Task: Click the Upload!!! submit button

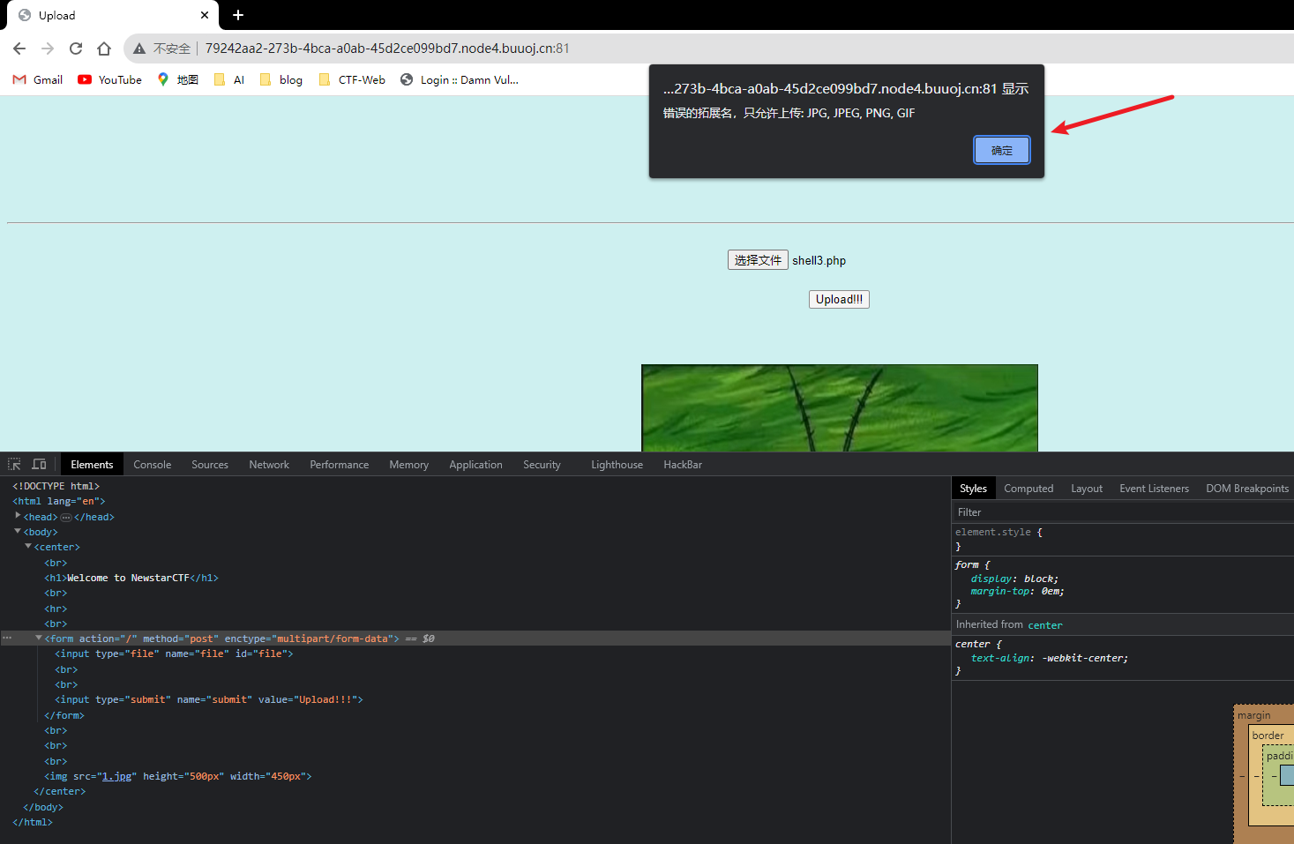Action: pos(839,299)
